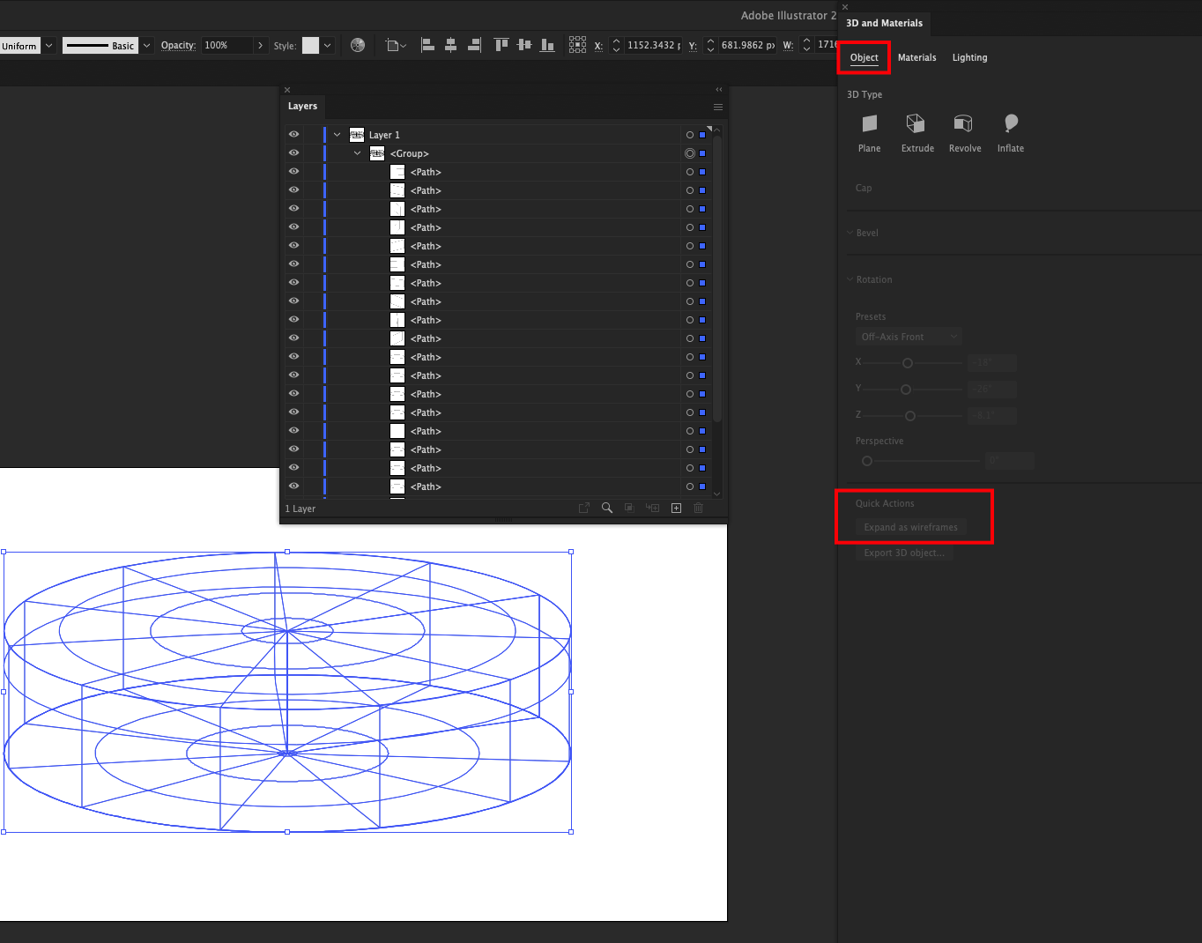Click the Delete Selection trash icon
This screenshot has height=943, width=1202.
point(697,508)
